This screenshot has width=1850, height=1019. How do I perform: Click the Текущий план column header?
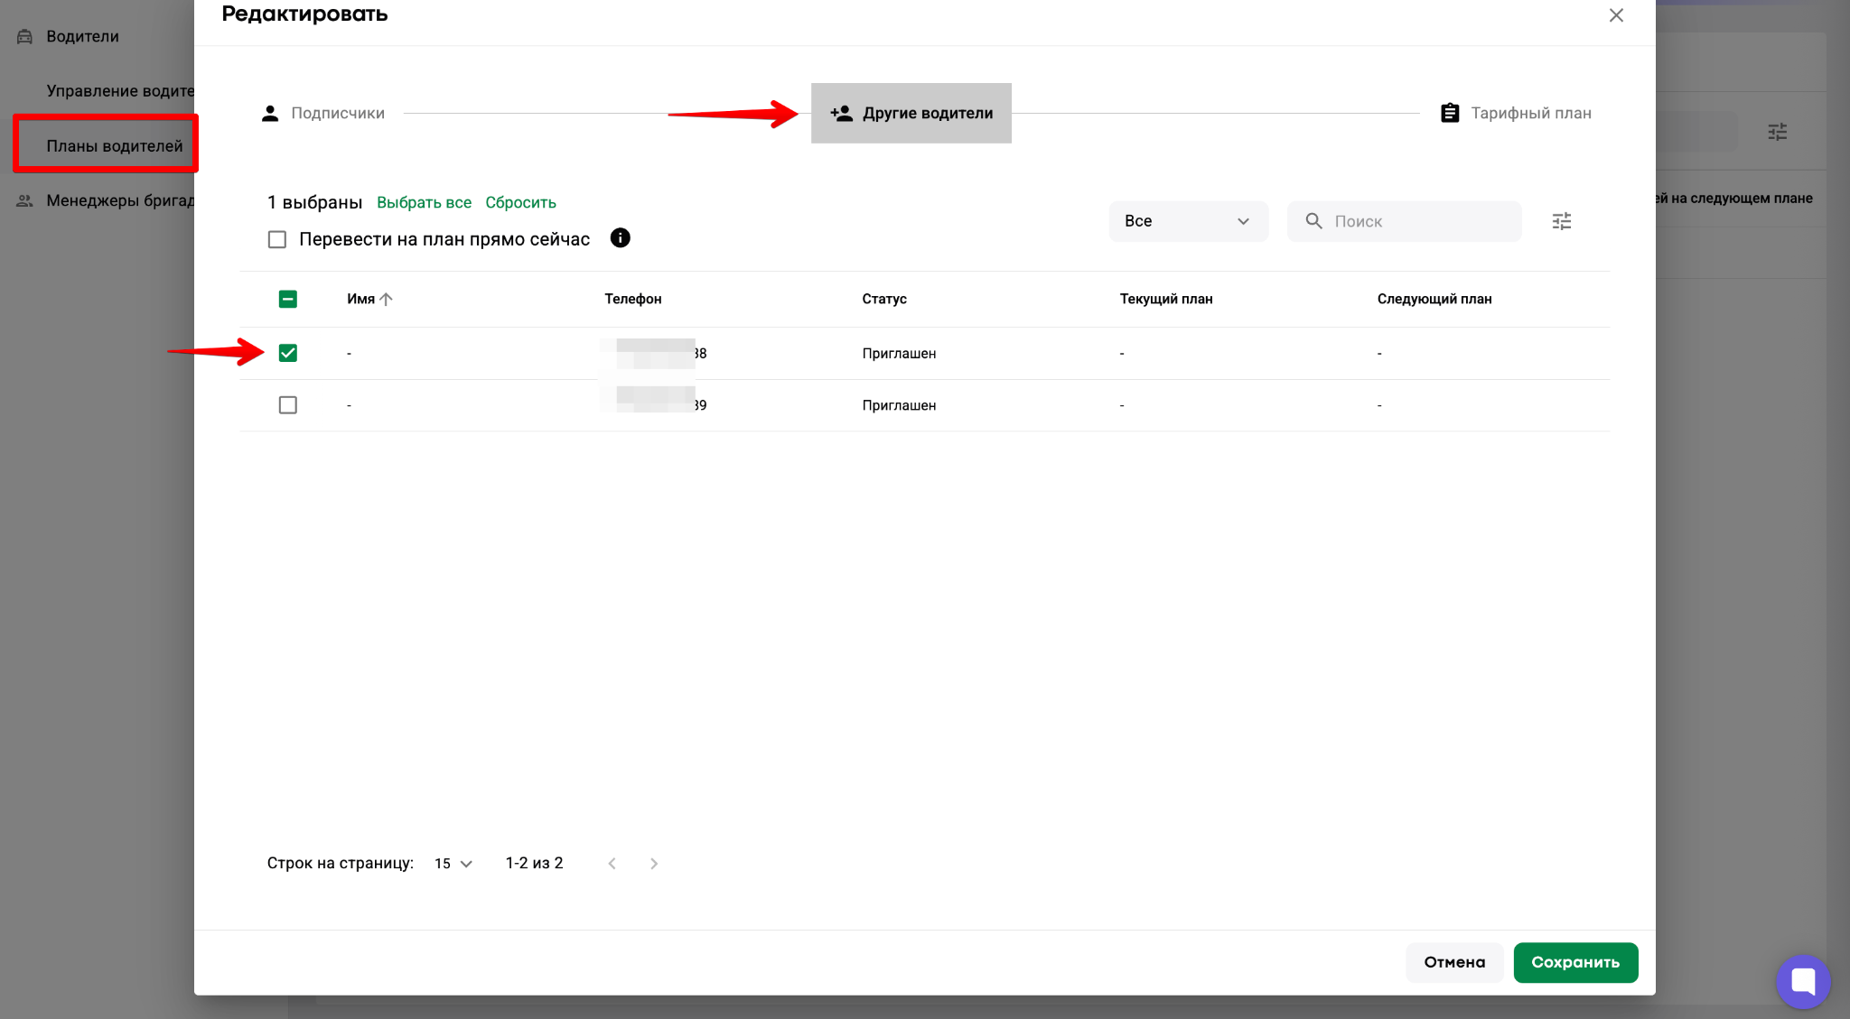1165,299
